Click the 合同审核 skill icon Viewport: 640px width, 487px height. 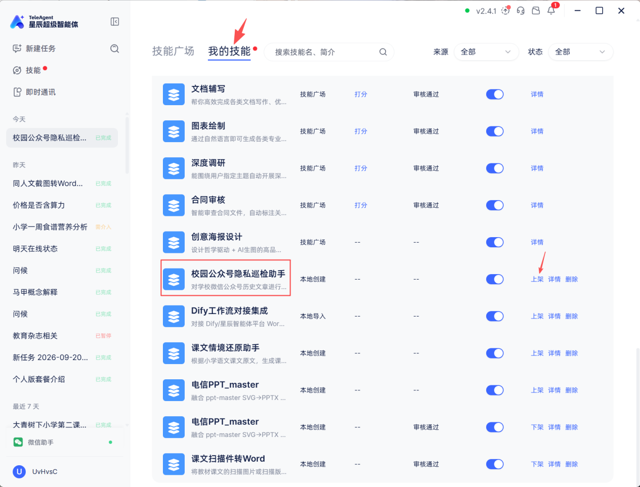coord(174,205)
